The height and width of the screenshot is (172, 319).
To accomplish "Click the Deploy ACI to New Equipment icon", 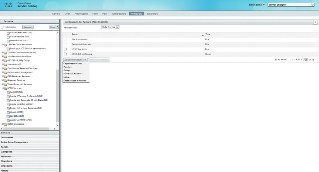I will 8,108.
